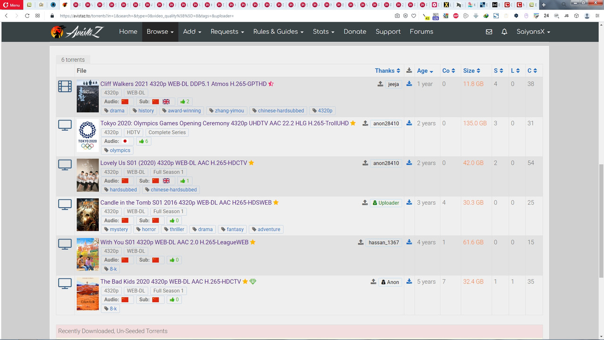Open the Support page
This screenshot has height=340, width=604.
pos(388,32)
